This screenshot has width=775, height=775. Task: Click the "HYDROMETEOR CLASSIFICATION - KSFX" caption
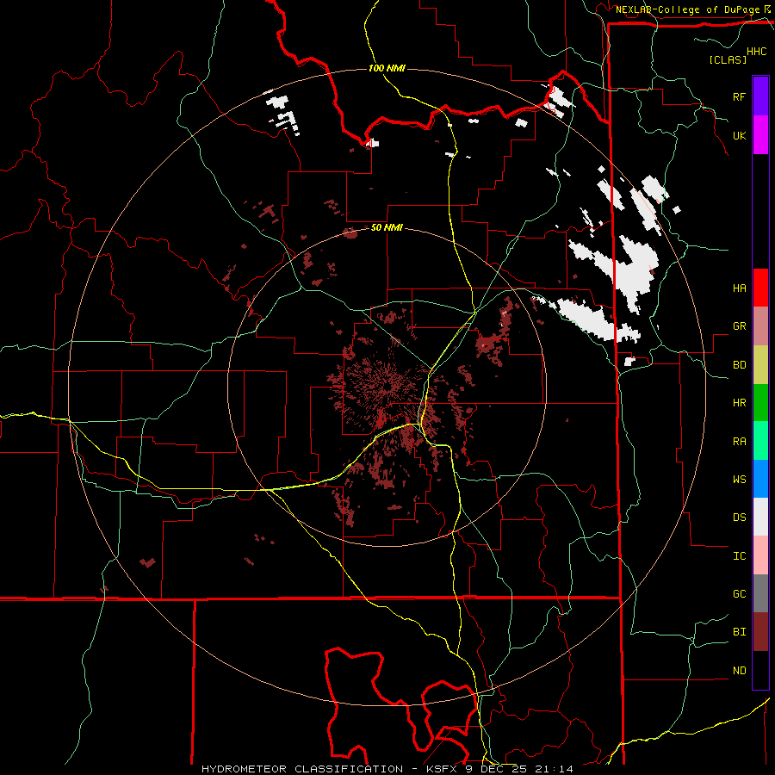pos(332,769)
